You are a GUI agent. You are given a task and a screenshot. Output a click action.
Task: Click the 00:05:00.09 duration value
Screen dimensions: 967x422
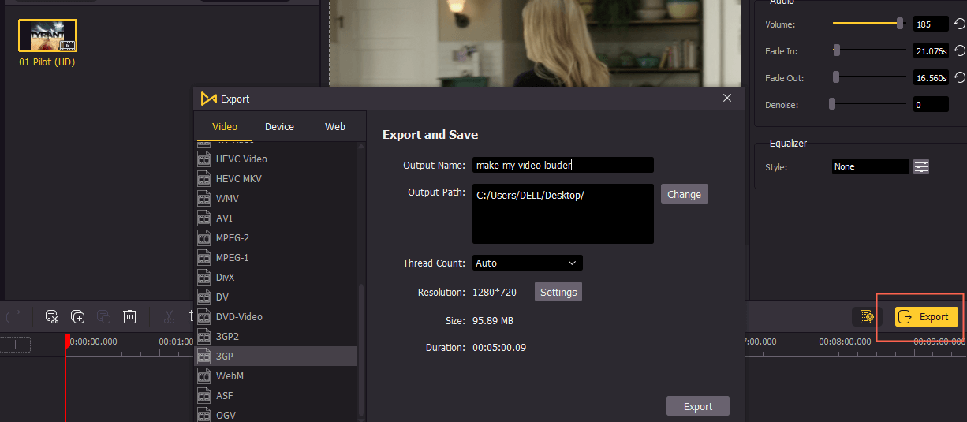[x=499, y=347]
